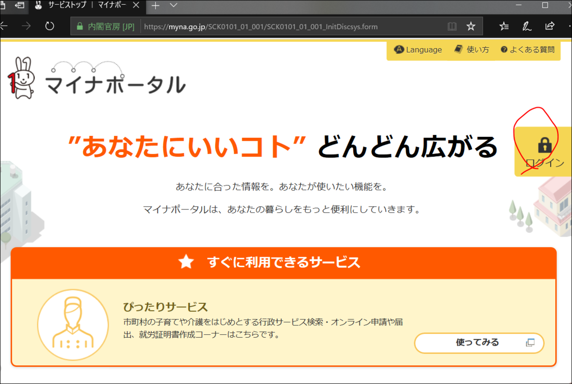The height and width of the screenshot is (384, 572).
Task: Click the browser refresh icon
Action: (x=50, y=26)
